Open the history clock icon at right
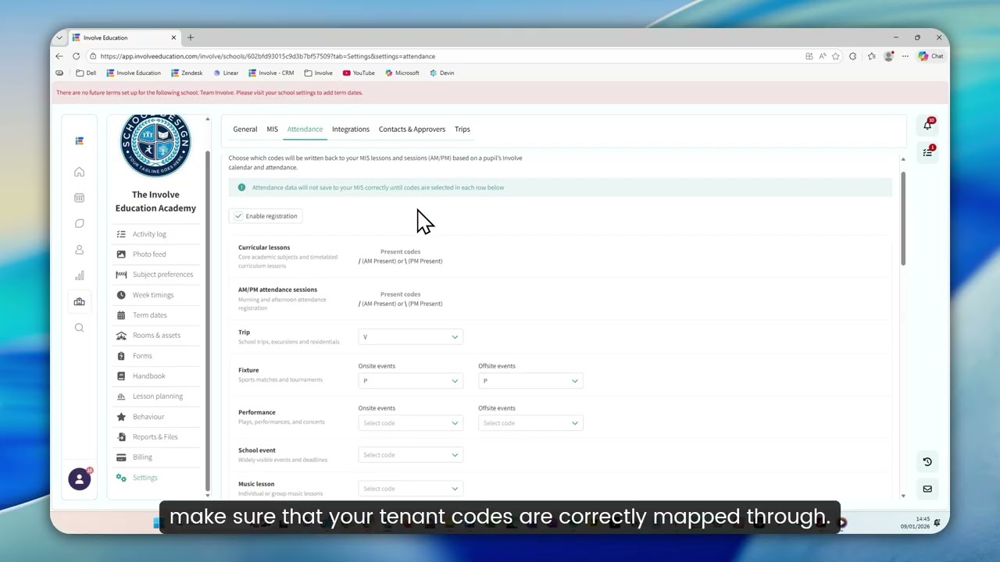1000x562 pixels. (927, 462)
